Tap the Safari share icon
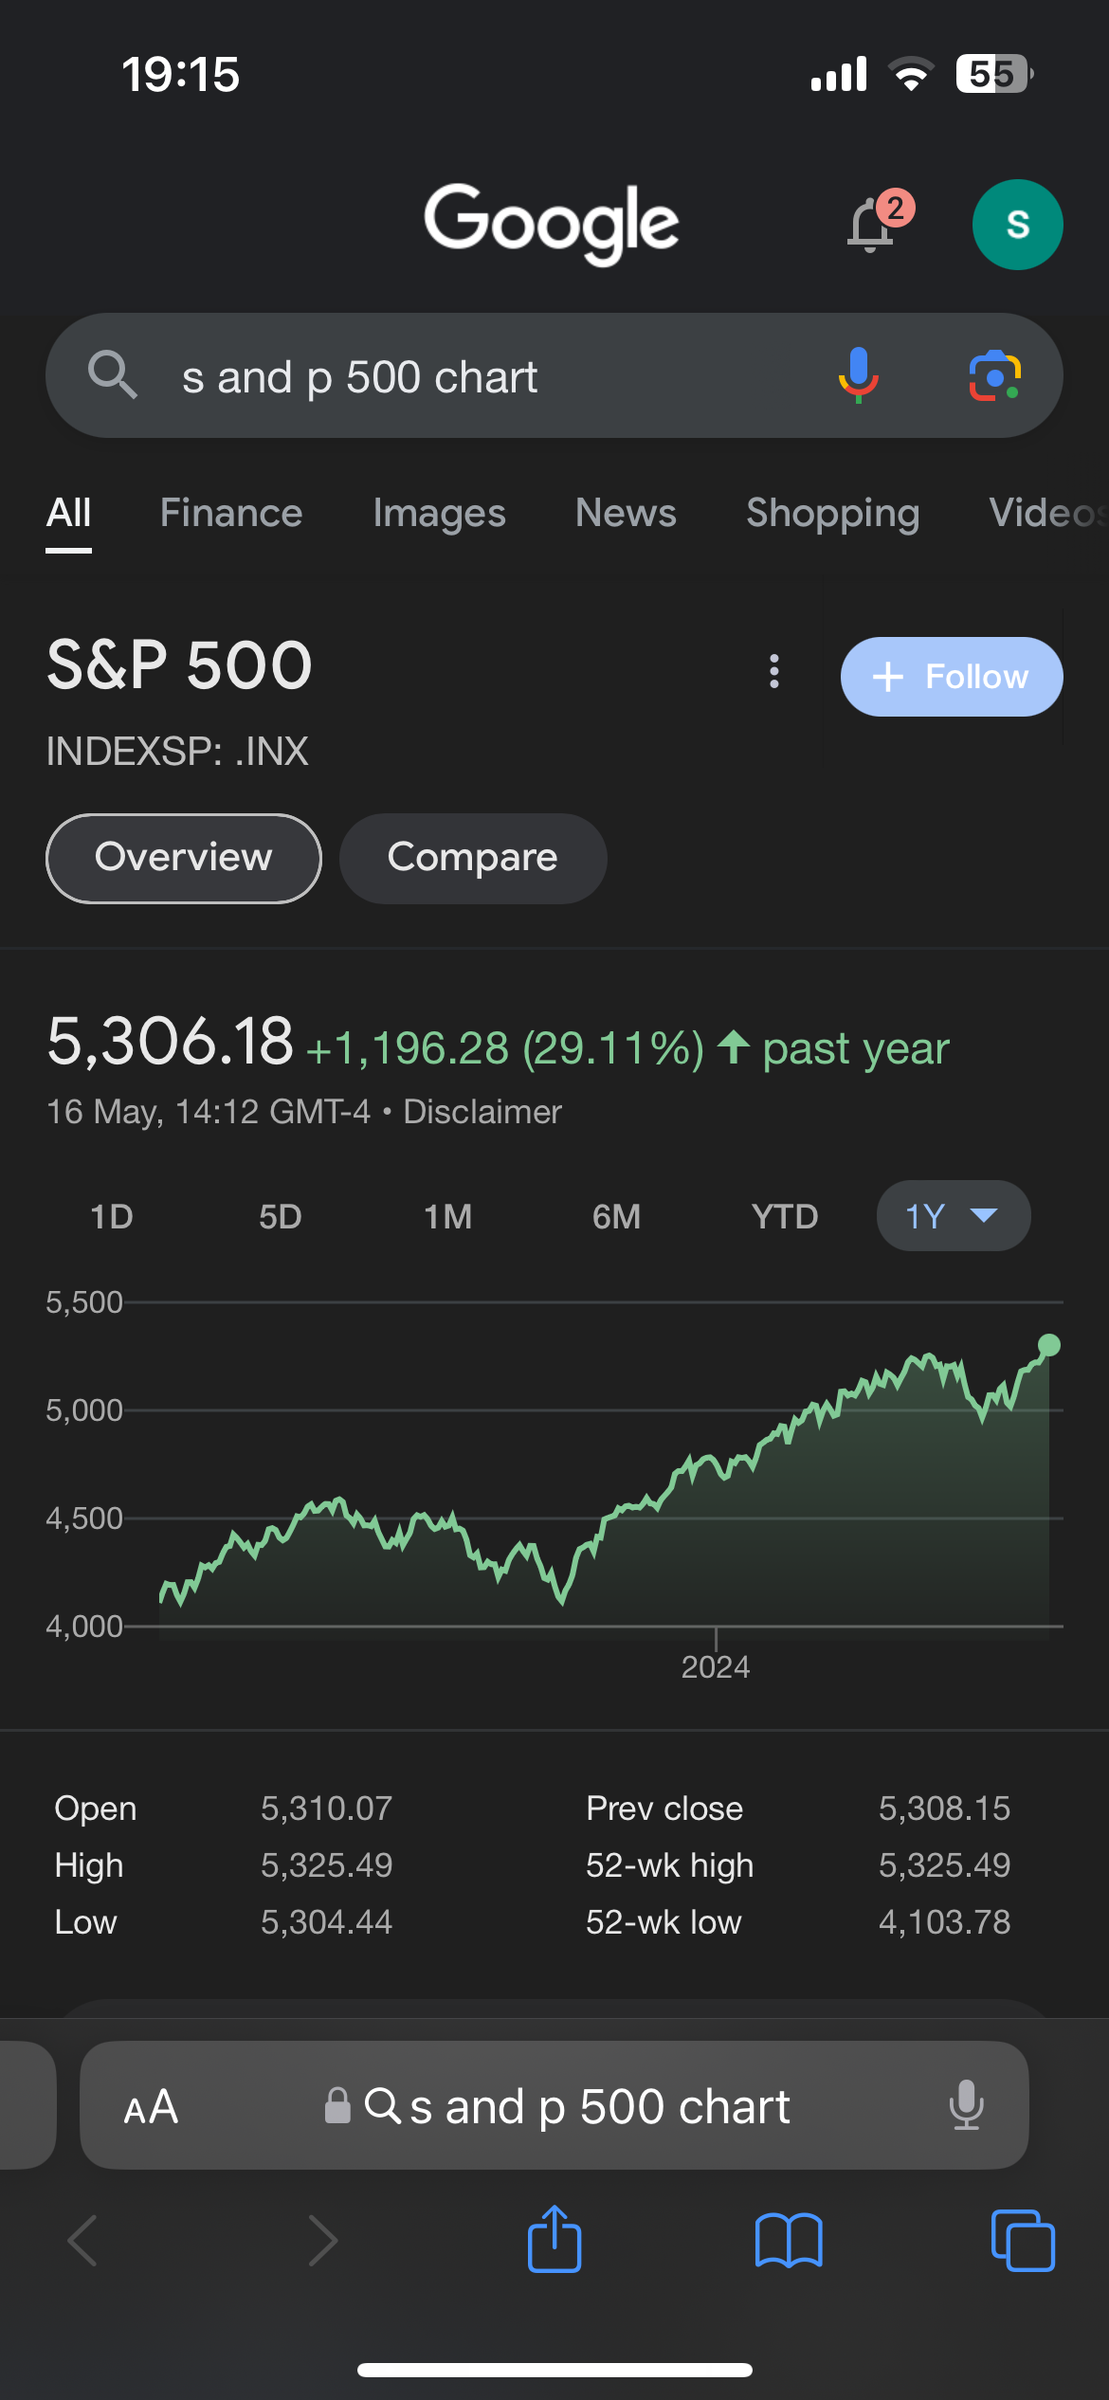Viewport: 1109px width, 2400px height. [x=554, y=2241]
